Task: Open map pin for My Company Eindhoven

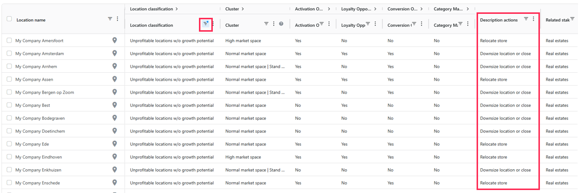Action: pyautogui.click(x=115, y=157)
